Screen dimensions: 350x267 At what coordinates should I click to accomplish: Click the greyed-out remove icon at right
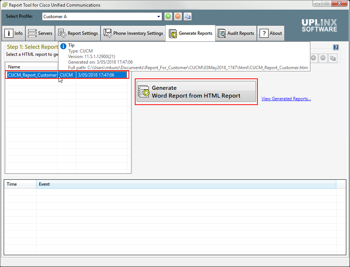[x=323, y=58]
